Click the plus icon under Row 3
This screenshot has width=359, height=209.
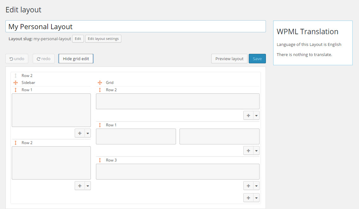pyautogui.click(x=248, y=186)
